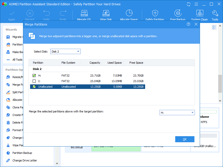Toggle the disk view layout icon
223x167 pixels.
click(x=214, y=27)
